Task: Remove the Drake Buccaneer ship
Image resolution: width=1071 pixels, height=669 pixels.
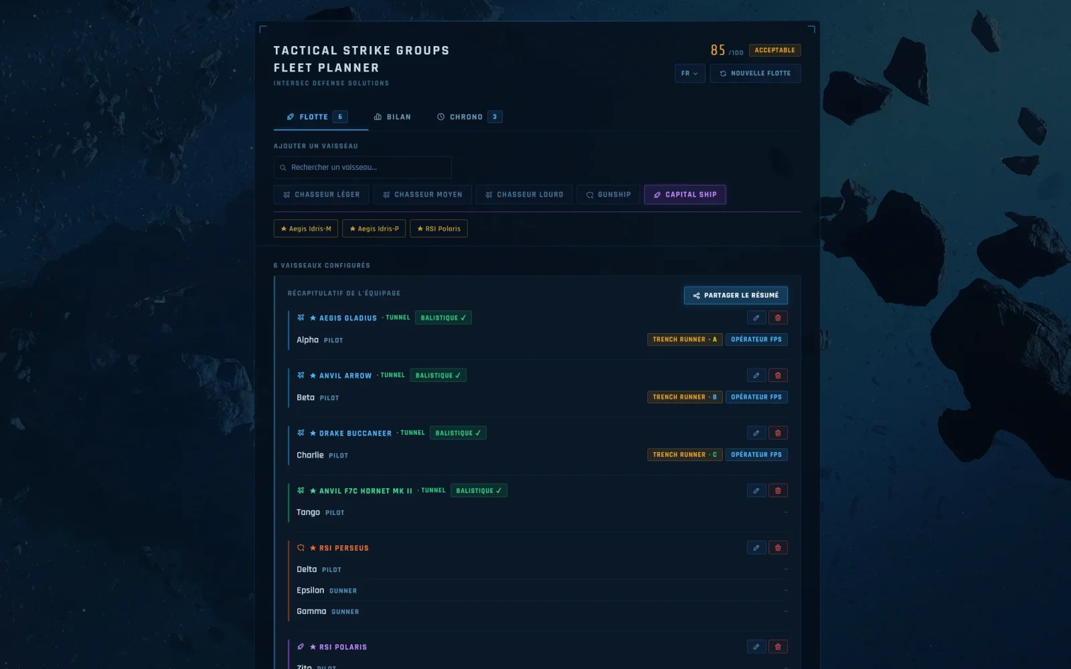Action: (778, 433)
